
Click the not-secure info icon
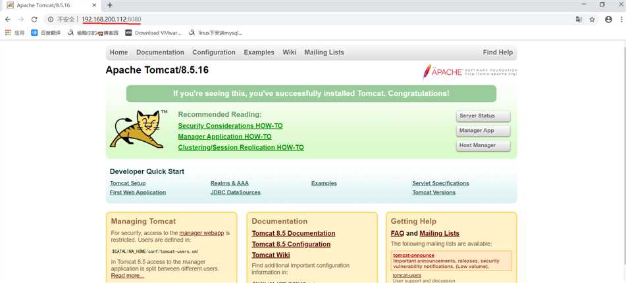pos(51,20)
